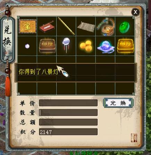This screenshot has width=151, height=155.
Task: Close the exchange window with X
Action: [135, 12]
